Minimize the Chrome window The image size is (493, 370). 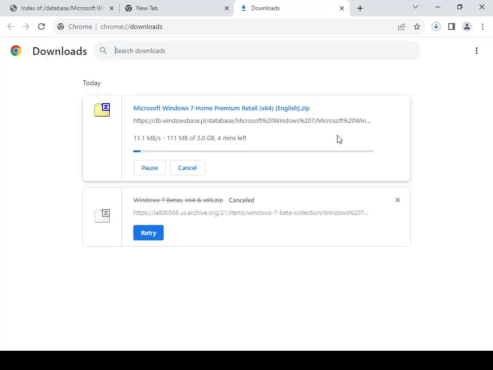437,7
